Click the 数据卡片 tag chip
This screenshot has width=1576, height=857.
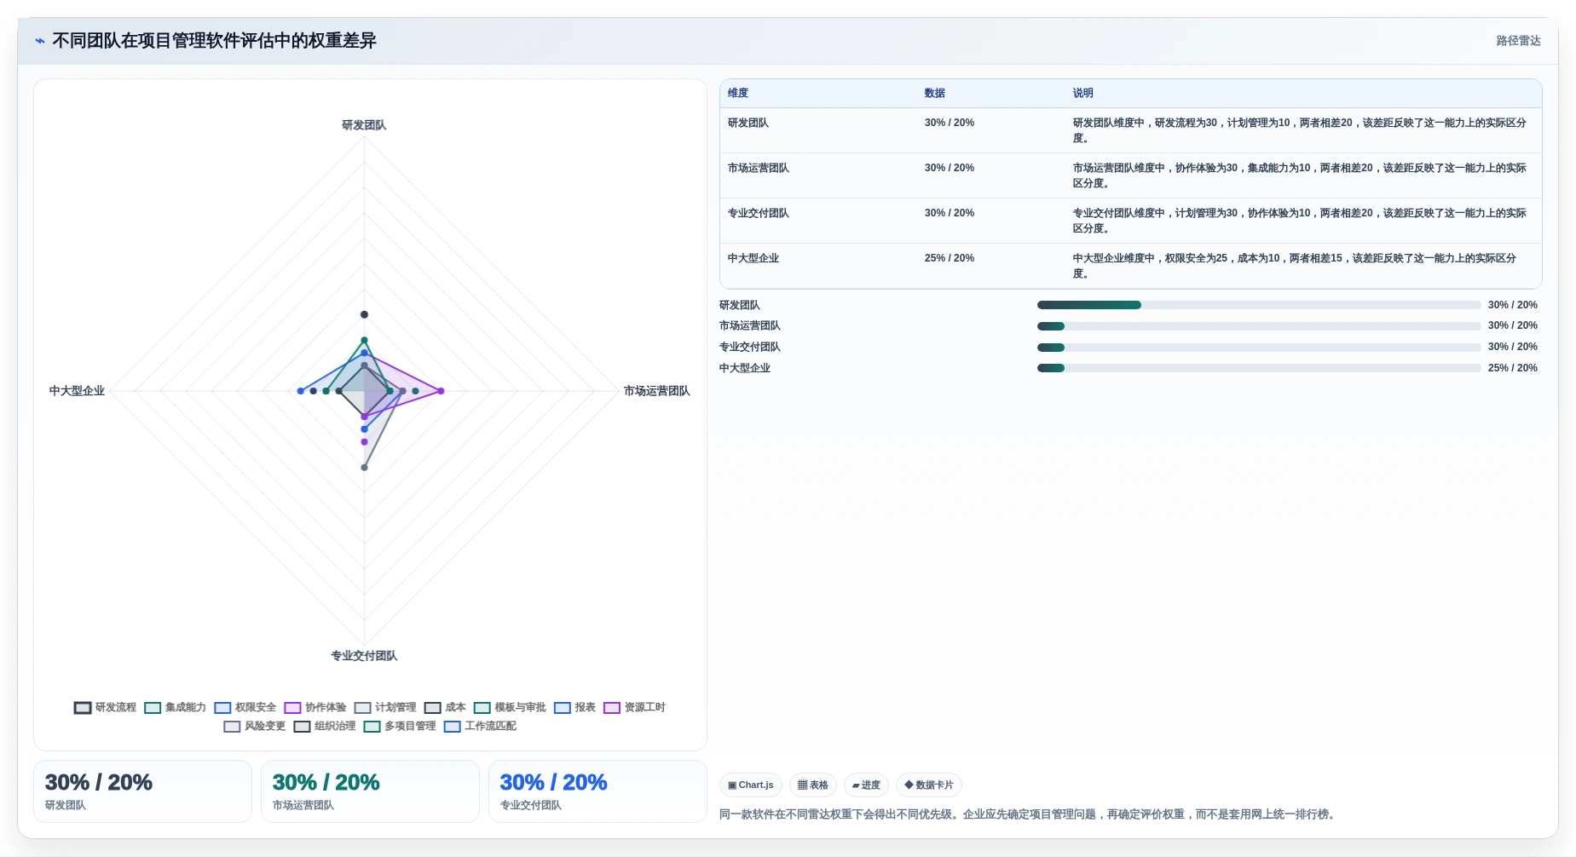[929, 785]
